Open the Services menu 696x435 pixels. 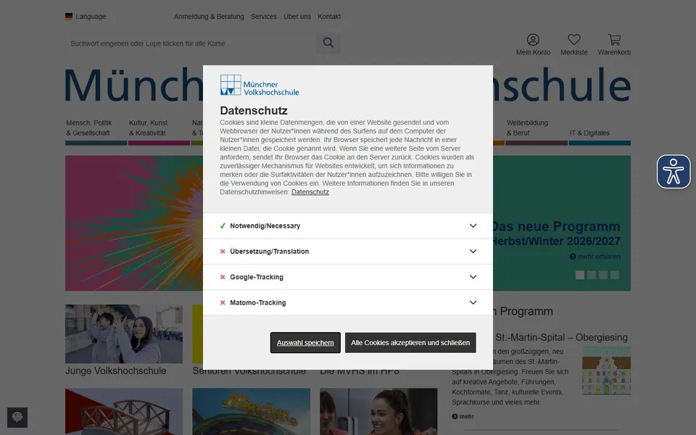pos(264,17)
